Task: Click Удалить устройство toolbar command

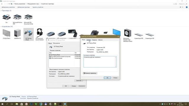Action: click(38, 7)
